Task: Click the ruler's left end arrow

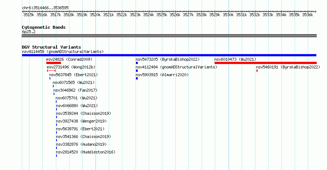Action: [x=23, y=11]
